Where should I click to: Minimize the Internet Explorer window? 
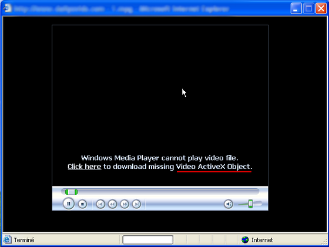(x=296, y=9)
